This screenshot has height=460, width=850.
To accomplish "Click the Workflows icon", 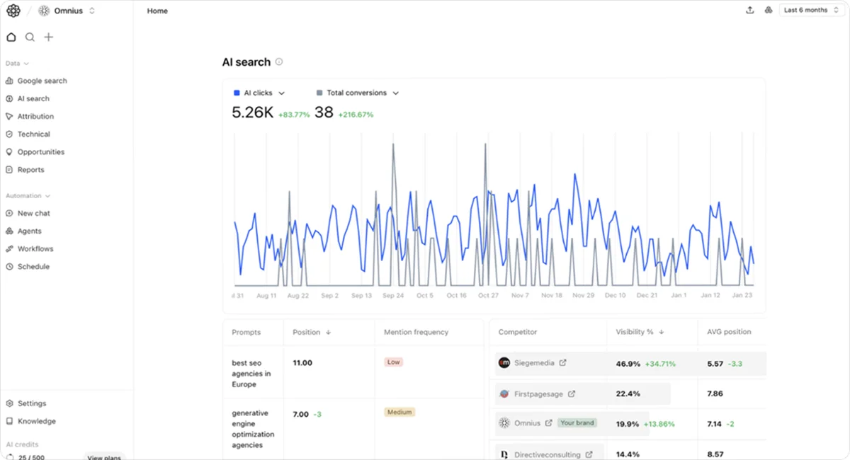I will [x=9, y=248].
